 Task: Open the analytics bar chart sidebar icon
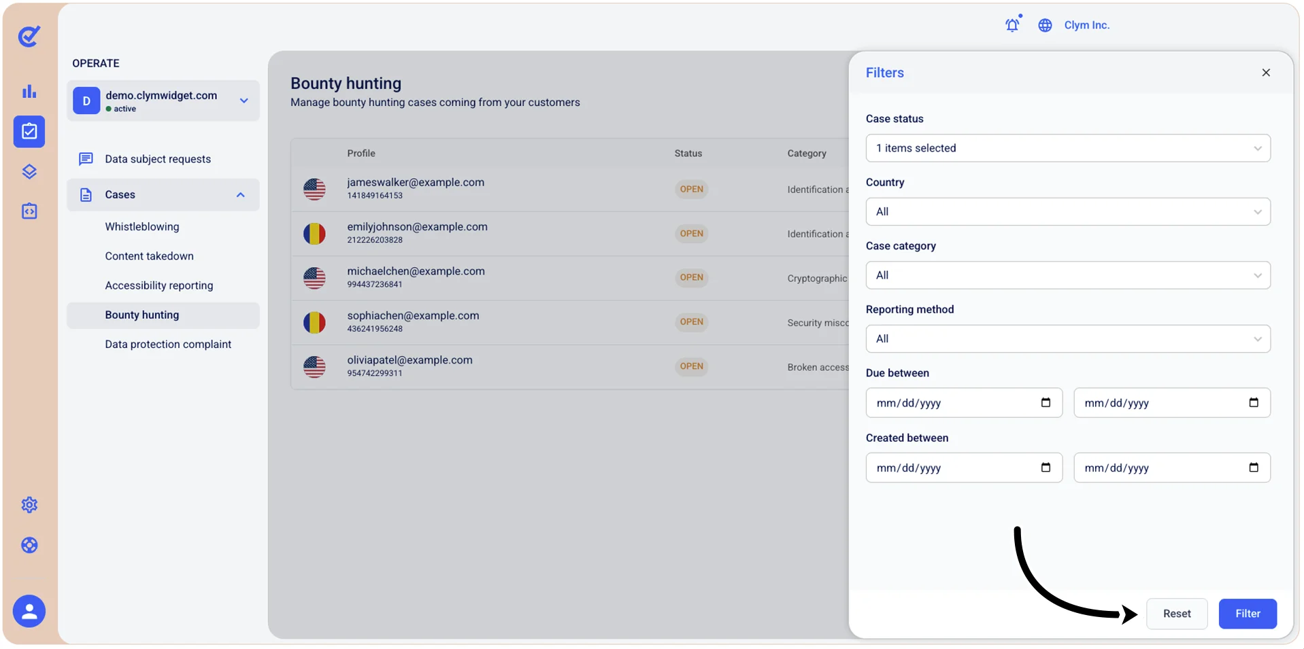click(29, 91)
